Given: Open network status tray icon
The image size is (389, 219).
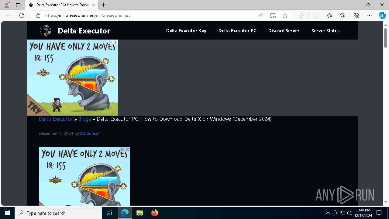Looking at the screenshot, I should [x=343, y=213].
